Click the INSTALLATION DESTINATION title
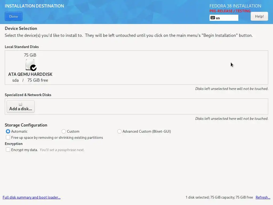Image resolution: width=273 pixels, height=205 pixels. pos(34,6)
